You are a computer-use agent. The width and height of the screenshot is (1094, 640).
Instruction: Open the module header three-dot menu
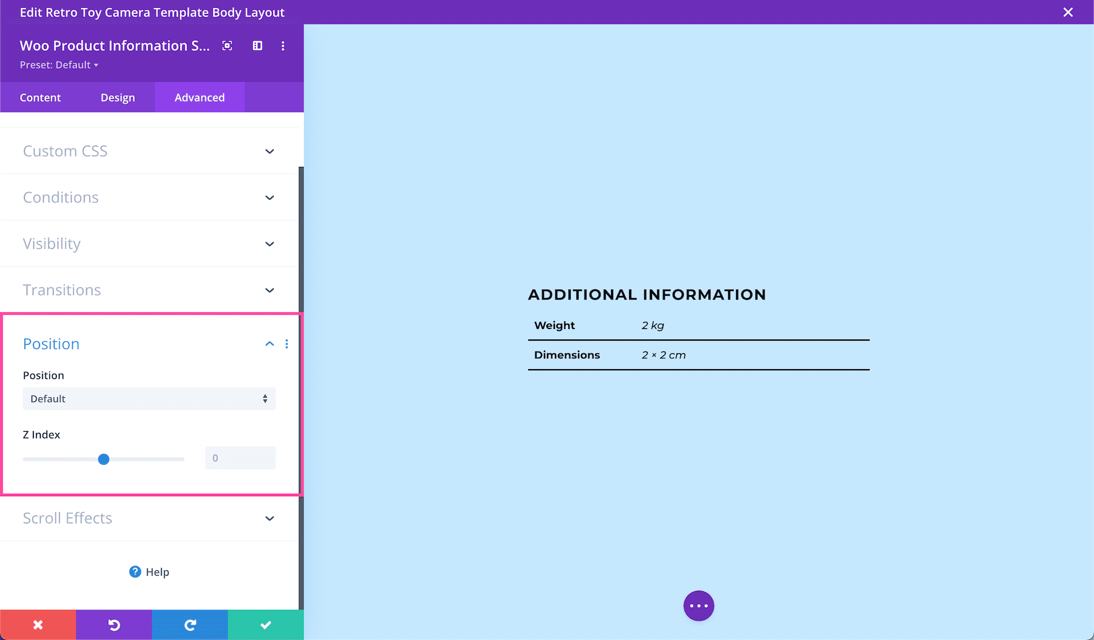click(283, 46)
